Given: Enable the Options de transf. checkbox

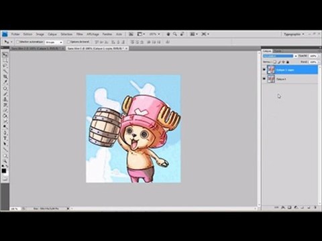Looking at the screenshot, I should (68, 42).
